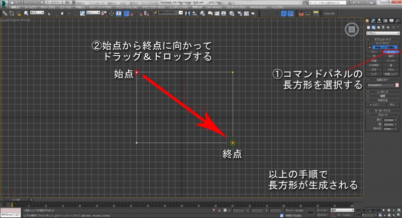Click the object color swatch beside Rectangle001
Screen dimensions: 402x218
click(397, 85)
